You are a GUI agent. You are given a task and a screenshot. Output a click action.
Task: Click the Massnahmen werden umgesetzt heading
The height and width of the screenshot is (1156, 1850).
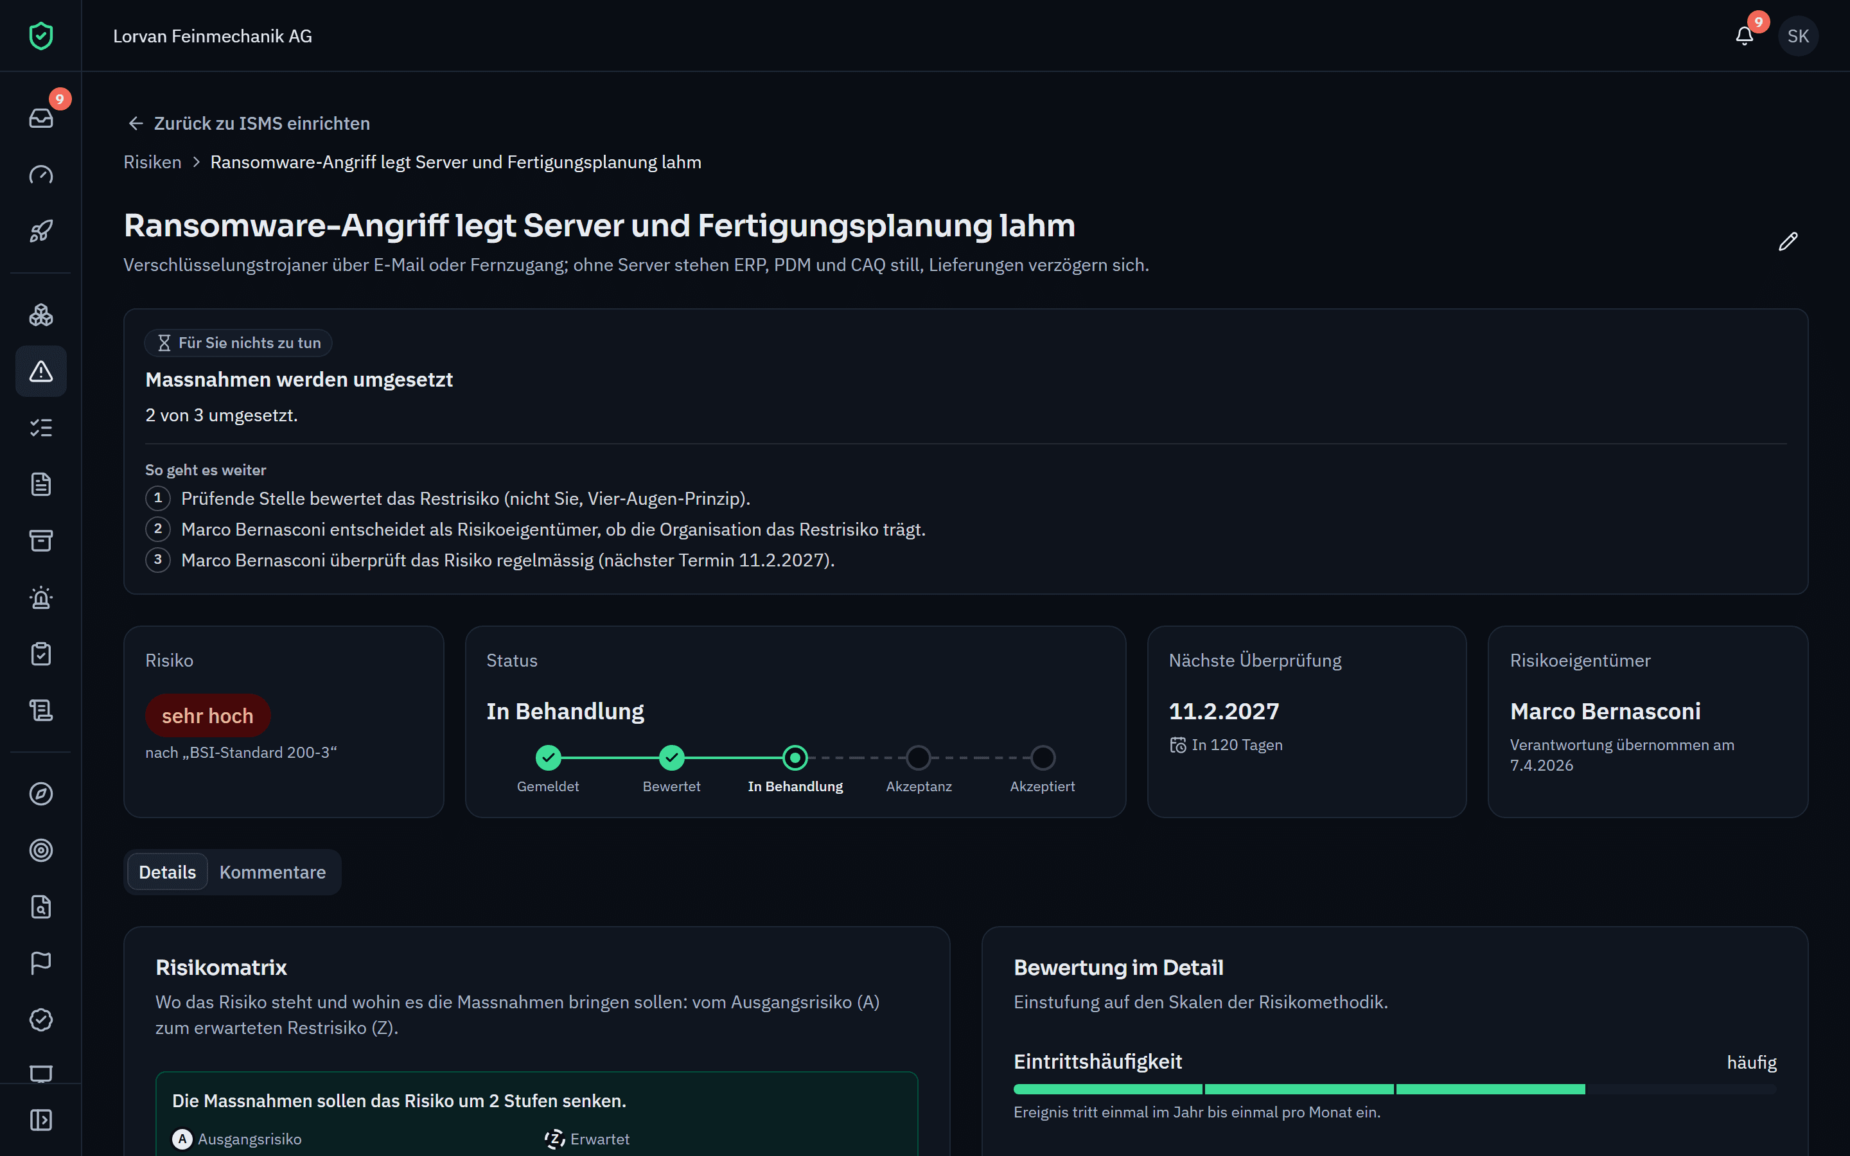point(299,379)
